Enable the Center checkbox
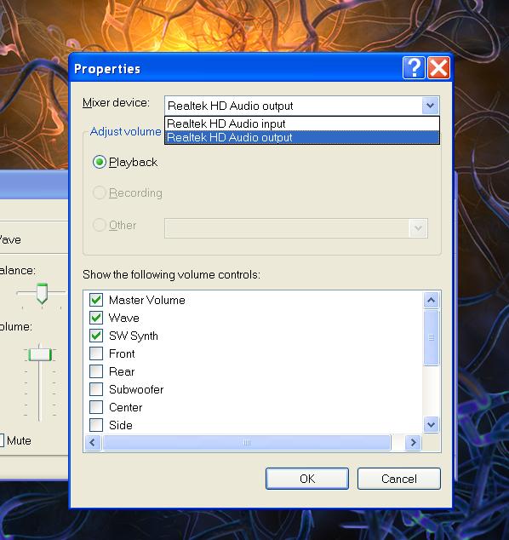Screen dimensions: 509x540 [96, 407]
